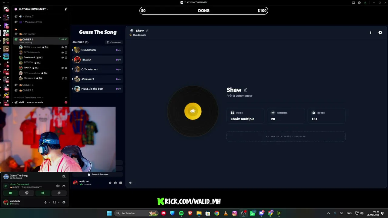Open Instagram from the taskbar

pyautogui.click(x=235, y=213)
